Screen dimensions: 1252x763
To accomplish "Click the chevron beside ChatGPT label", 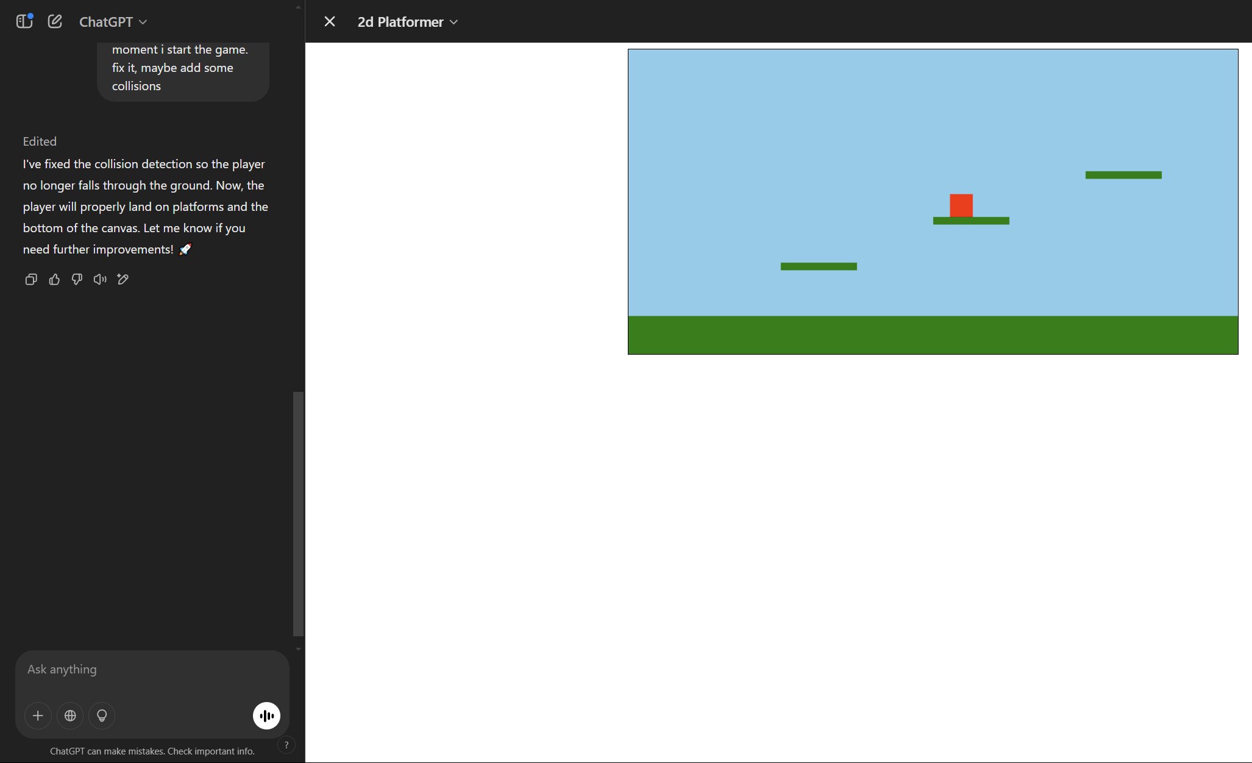I will coord(143,22).
